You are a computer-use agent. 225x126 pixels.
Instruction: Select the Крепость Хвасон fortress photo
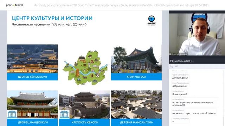[x=84, y=104]
